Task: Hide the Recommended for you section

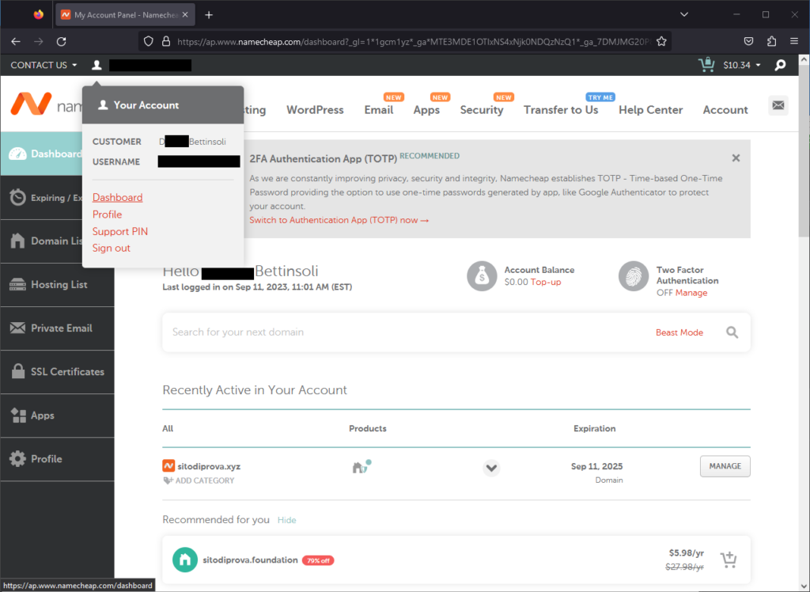Action: (286, 520)
